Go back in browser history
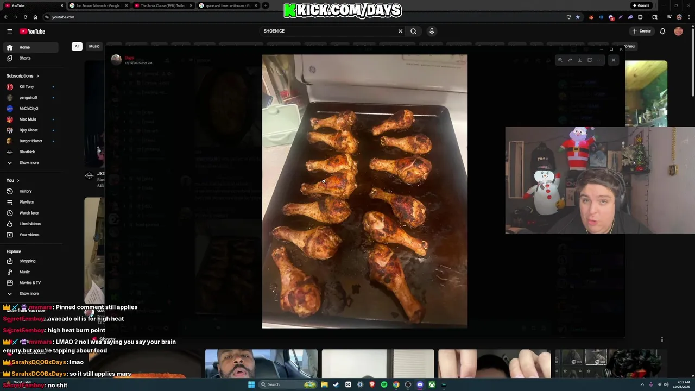The image size is (695, 391). (x=5, y=17)
